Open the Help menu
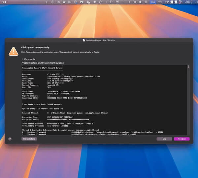198x178 pixels. coord(4,2)
